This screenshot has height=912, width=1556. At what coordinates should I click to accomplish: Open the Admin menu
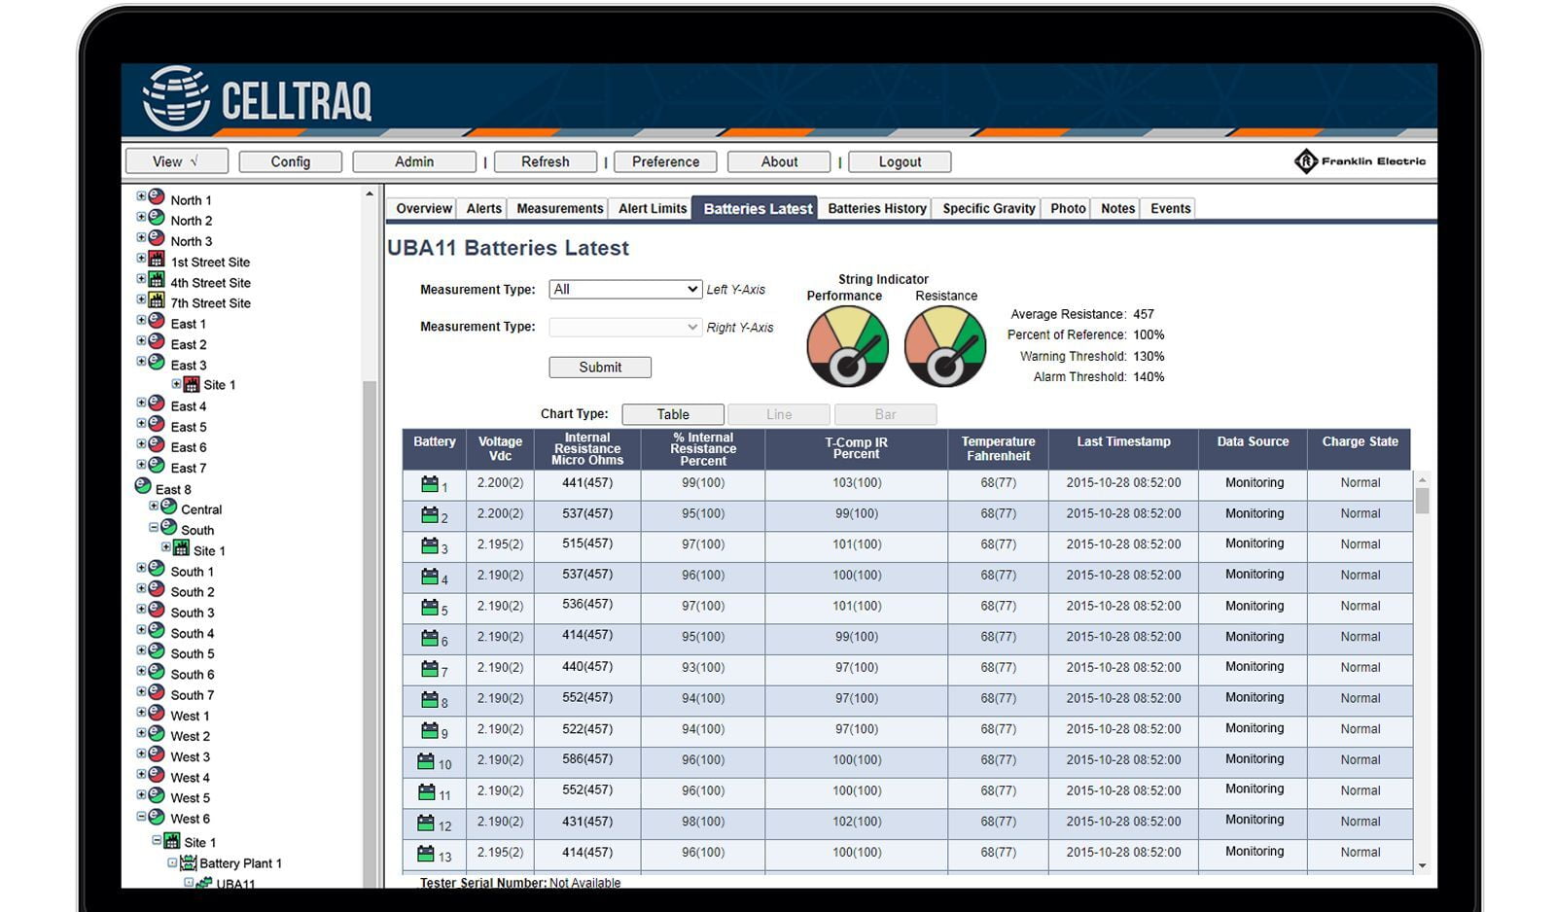pyautogui.click(x=414, y=161)
